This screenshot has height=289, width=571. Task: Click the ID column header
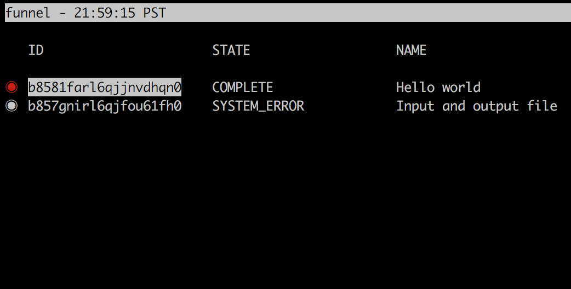(36, 50)
